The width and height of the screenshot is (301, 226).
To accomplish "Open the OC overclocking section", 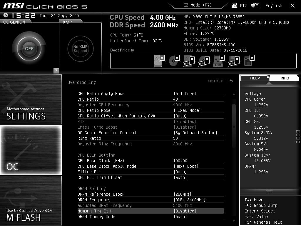I will pyautogui.click(x=31, y=150).
